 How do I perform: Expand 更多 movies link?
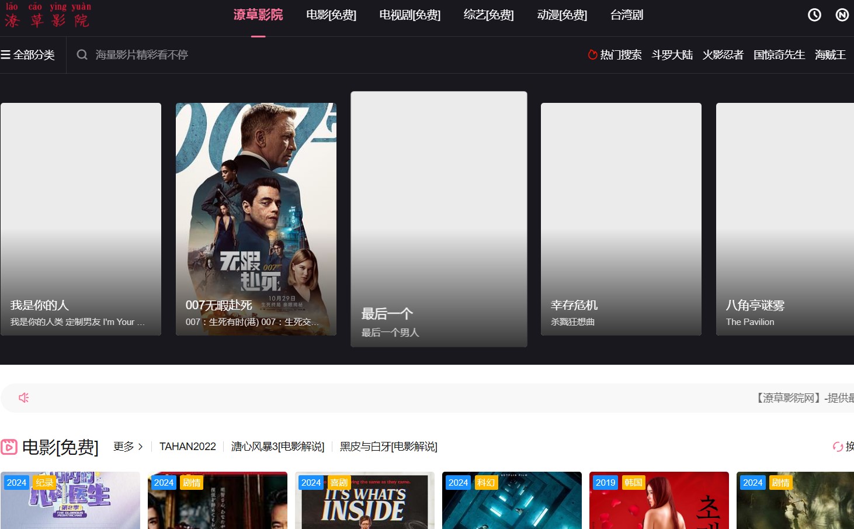[128, 447]
